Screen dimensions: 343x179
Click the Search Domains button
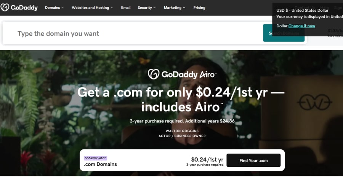click(284, 33)
